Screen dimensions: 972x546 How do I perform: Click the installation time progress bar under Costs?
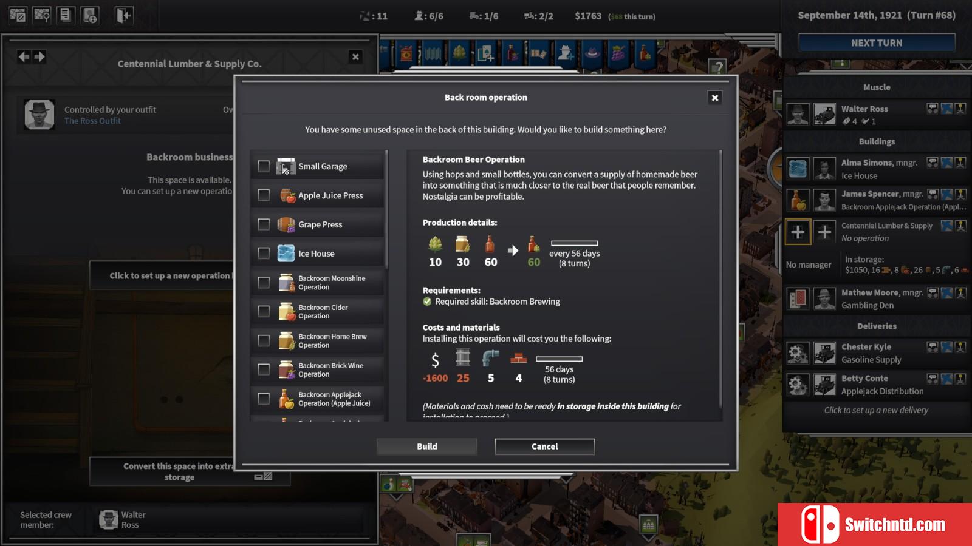tap(559, 359)
